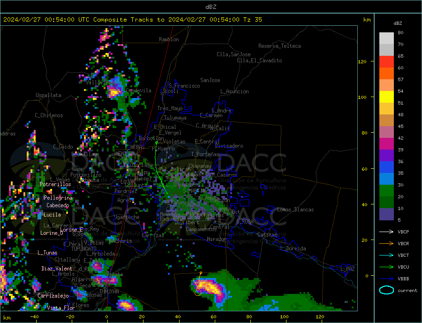Click the timestamp header '2024/02/27 00:54:00 UTC Composite Tracks'
The width and height of the screenshot is (422, 323).
click(x=80, y=20)
